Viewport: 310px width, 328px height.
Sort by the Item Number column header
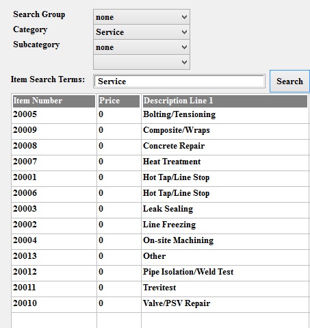tap(54, 101)
